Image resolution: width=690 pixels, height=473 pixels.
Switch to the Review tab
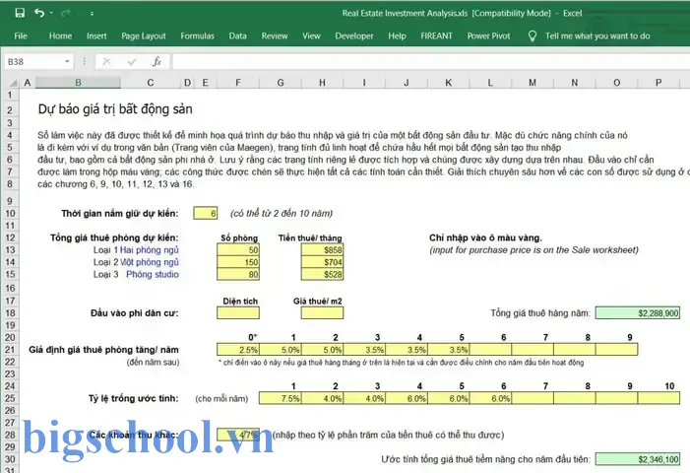(275, 36)
